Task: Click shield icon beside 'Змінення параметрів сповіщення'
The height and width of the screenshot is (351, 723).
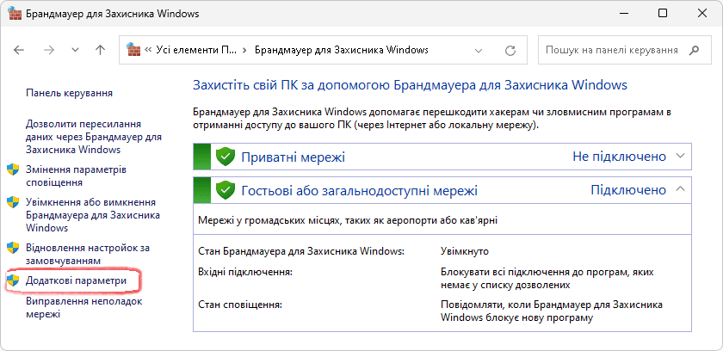Action: [x=13, y=169]
